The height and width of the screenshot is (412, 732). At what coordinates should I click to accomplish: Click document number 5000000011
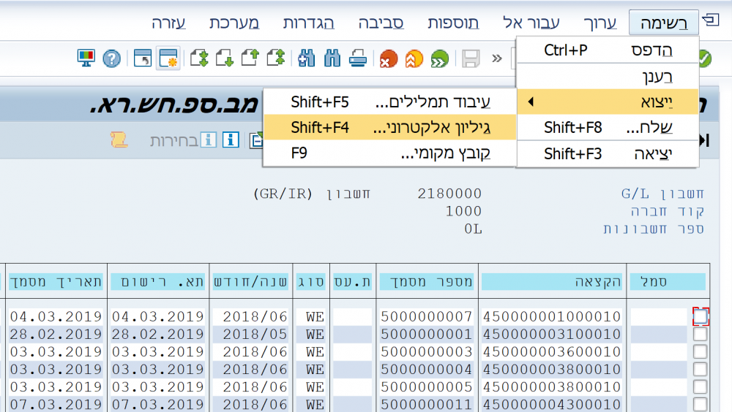(426, 405)
